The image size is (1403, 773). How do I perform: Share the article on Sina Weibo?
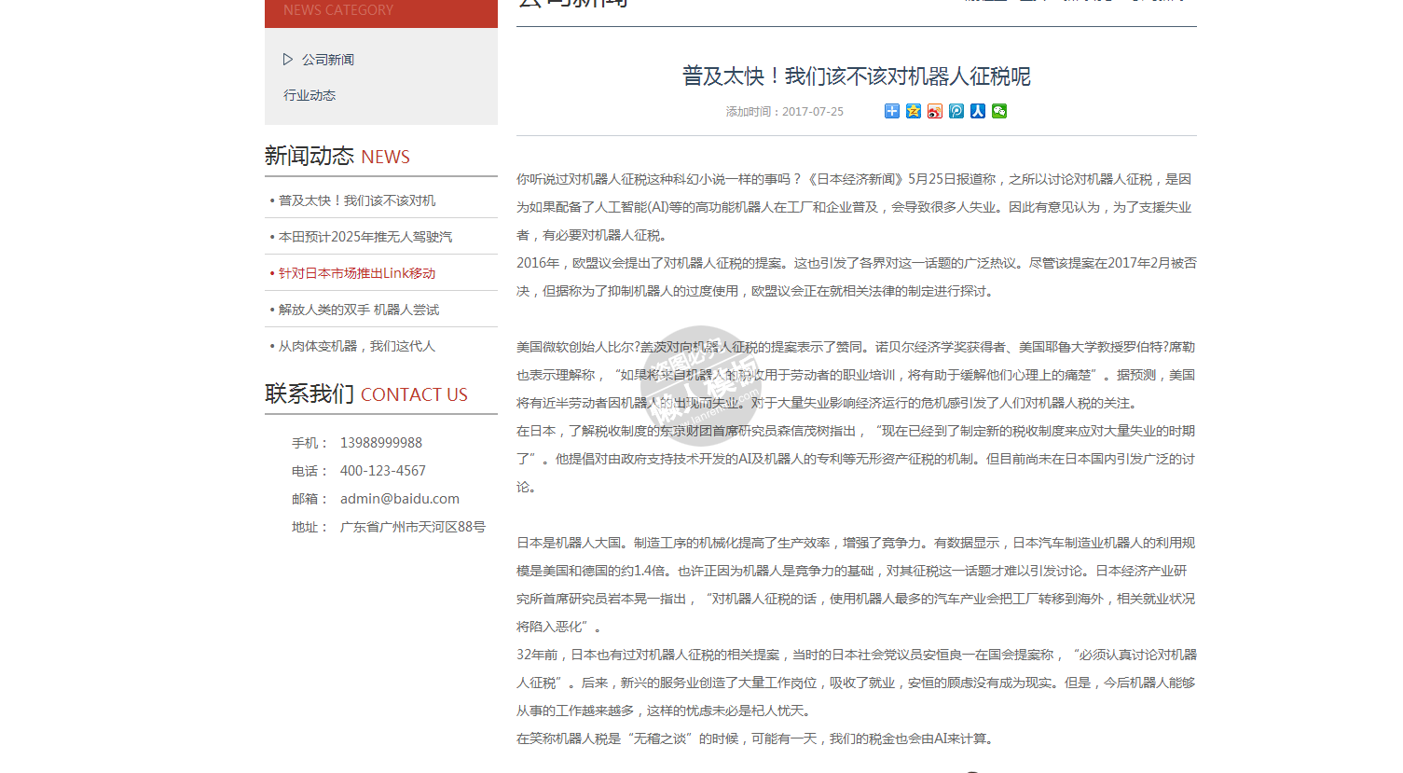935,111
